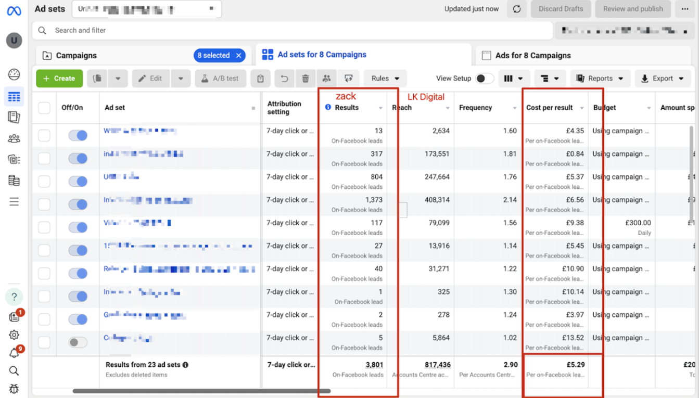Open the account avatar labeled U
699x398 pixels.
click(14, 40)
